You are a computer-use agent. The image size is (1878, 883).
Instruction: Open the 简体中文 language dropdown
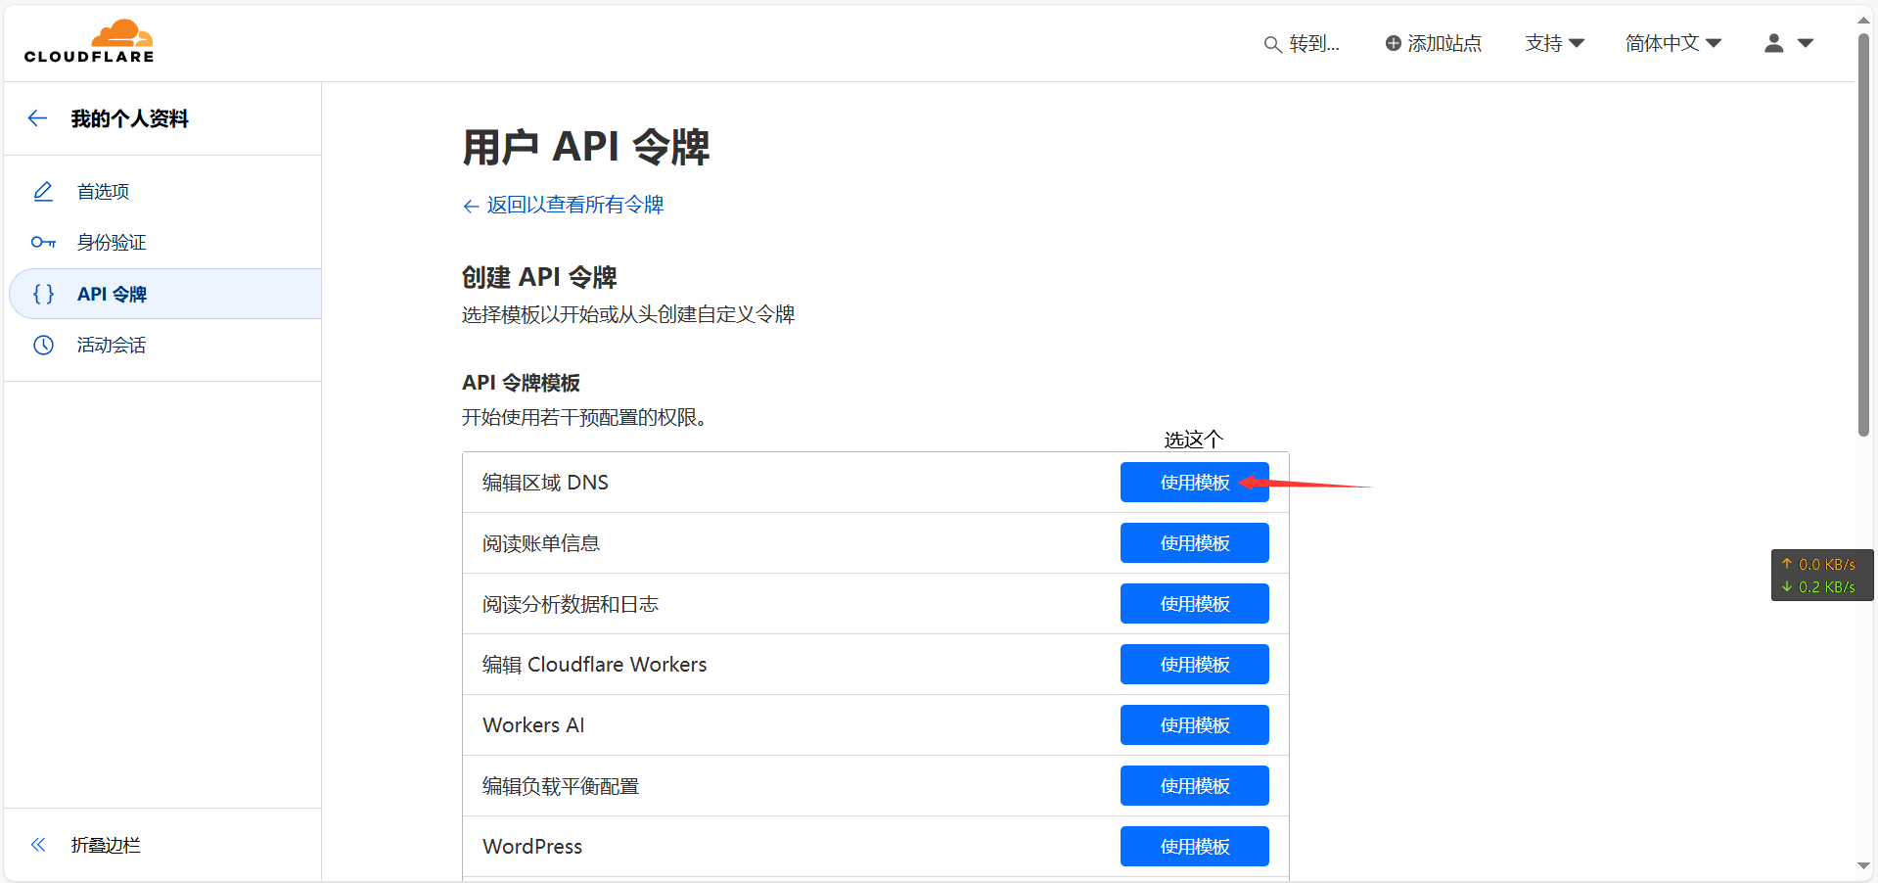coord(1672,43)
